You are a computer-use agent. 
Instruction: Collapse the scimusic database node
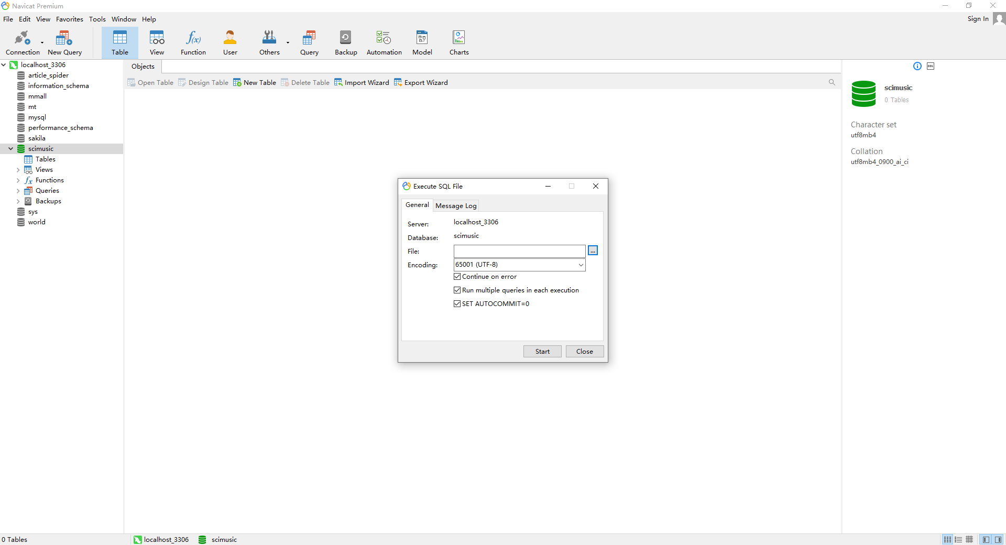(10, 149)
